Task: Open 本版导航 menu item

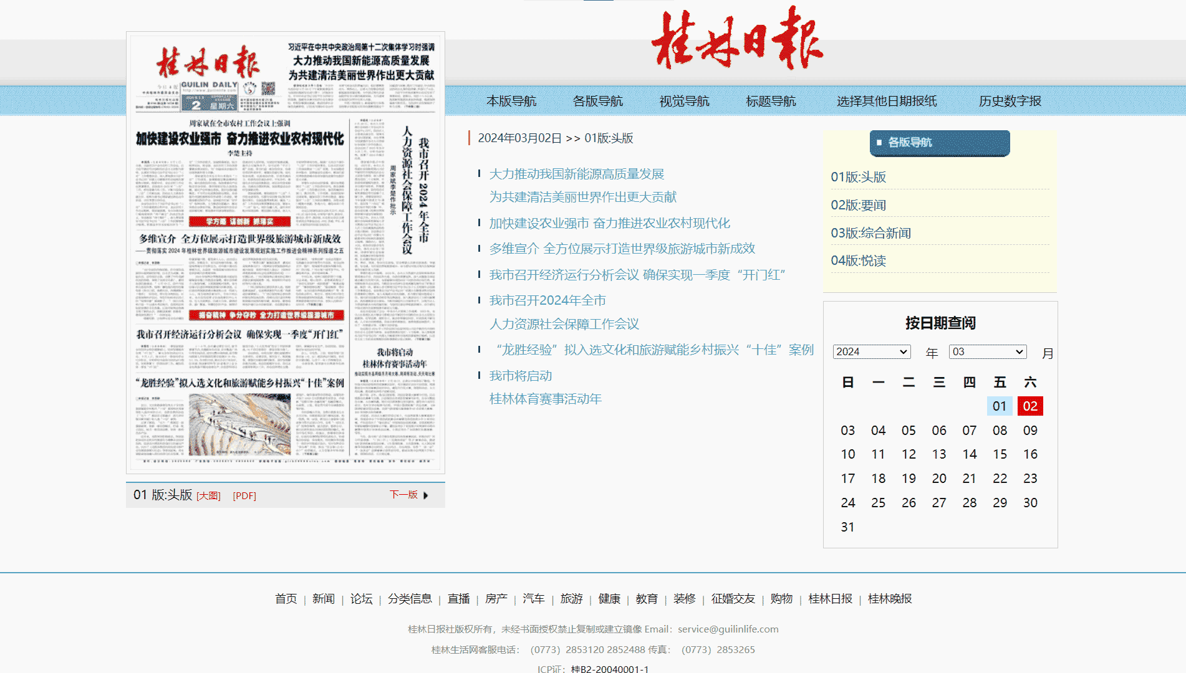Action: [x=511, y=101]
